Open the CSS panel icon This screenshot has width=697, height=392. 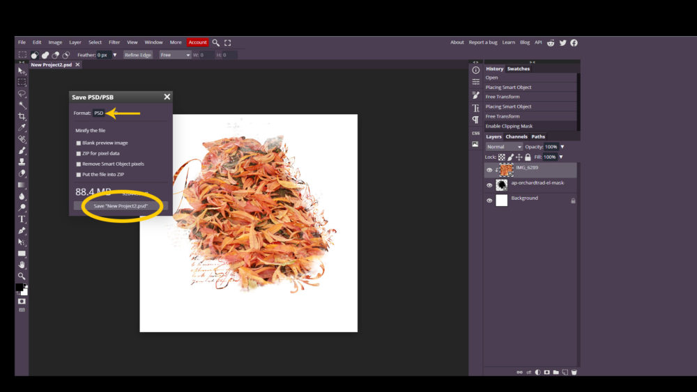(x=475, y=133)
